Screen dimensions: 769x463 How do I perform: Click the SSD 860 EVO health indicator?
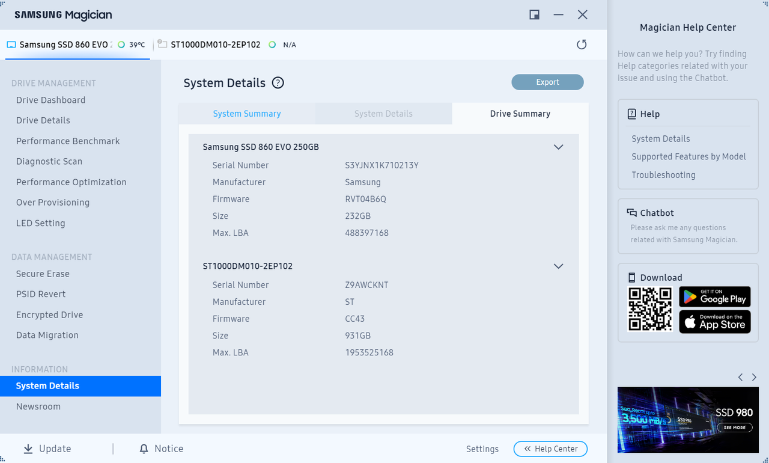pos(121,44)
